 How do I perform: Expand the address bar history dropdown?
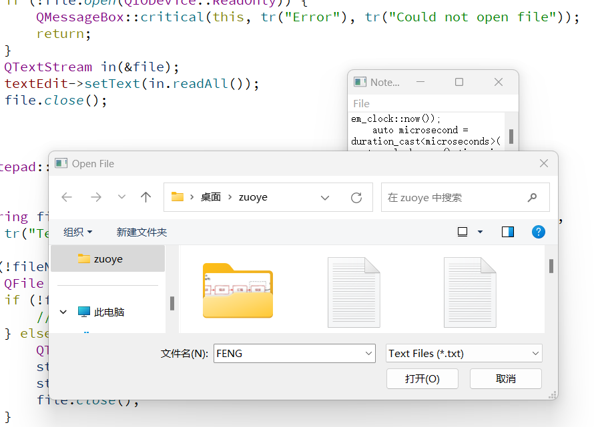point(324,197)
